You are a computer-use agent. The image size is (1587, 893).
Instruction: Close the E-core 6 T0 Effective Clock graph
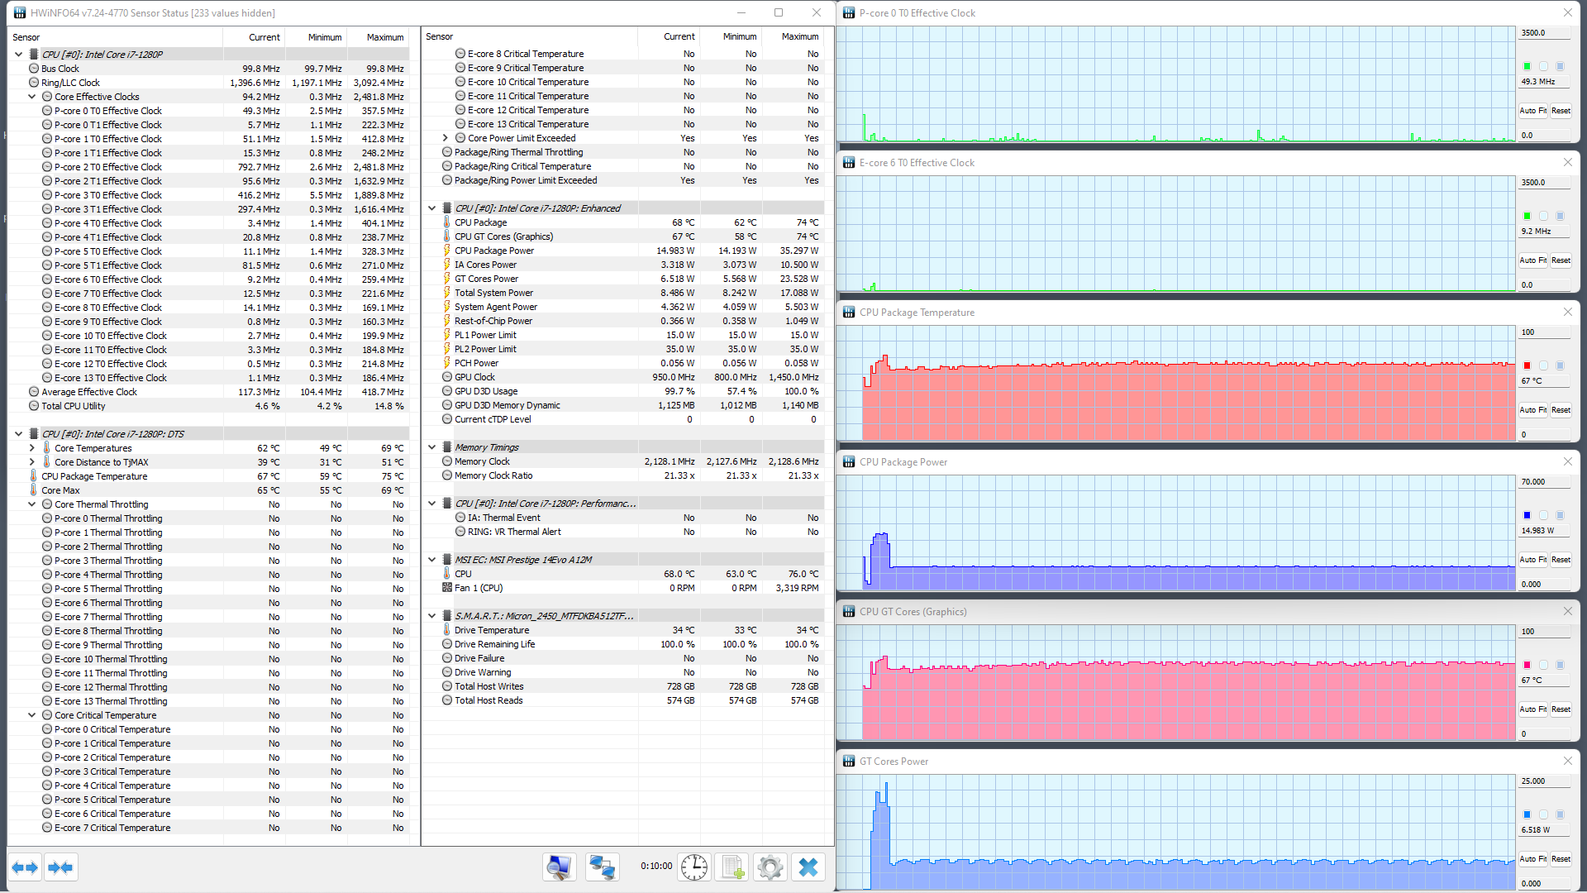click(1567, 162)
